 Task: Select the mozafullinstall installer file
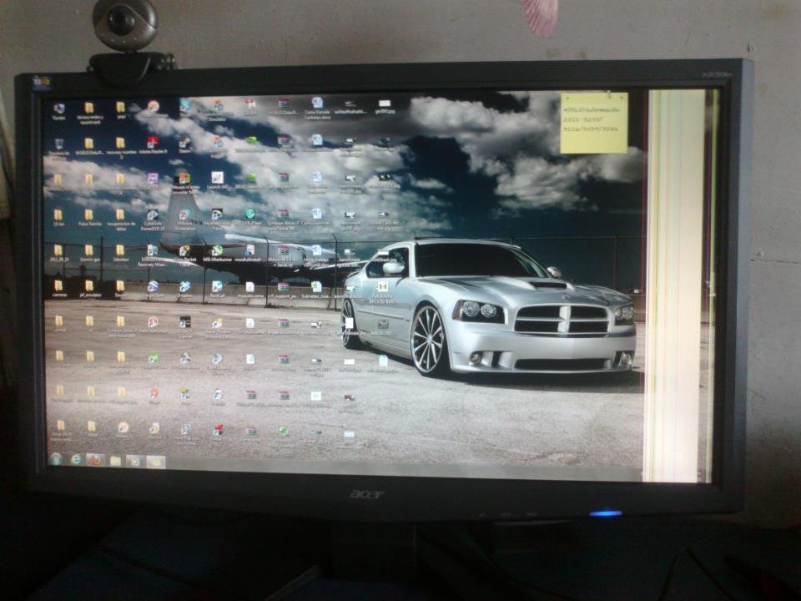(x=249, y=254)
